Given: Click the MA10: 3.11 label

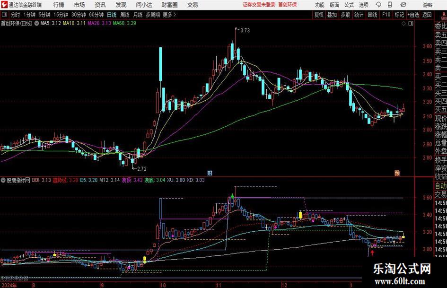Looking at the screenshot, I should pos(74,23).
